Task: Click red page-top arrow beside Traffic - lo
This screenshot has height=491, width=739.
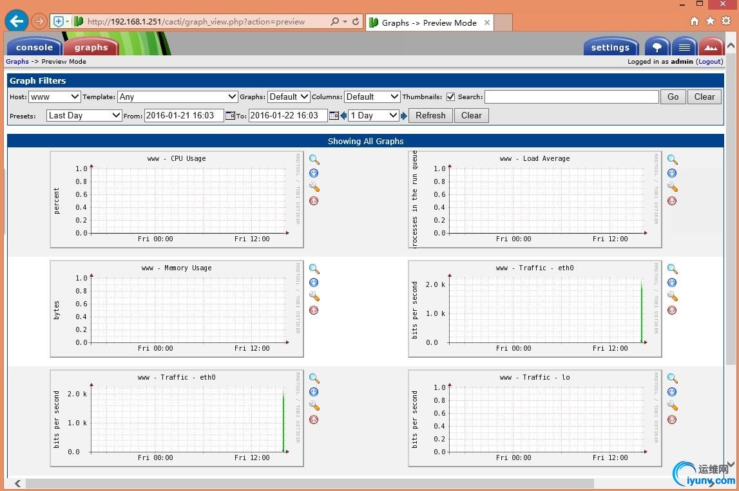Action: point(672,420)
